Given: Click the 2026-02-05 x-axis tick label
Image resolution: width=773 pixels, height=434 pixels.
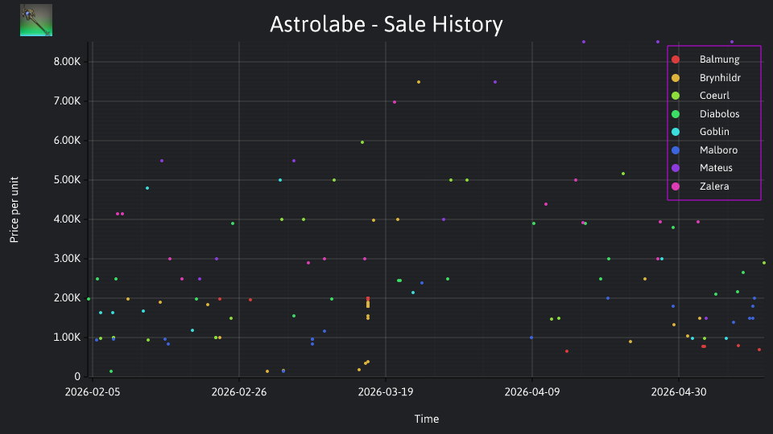Looking at the screenshot, I should click(92, 392).
